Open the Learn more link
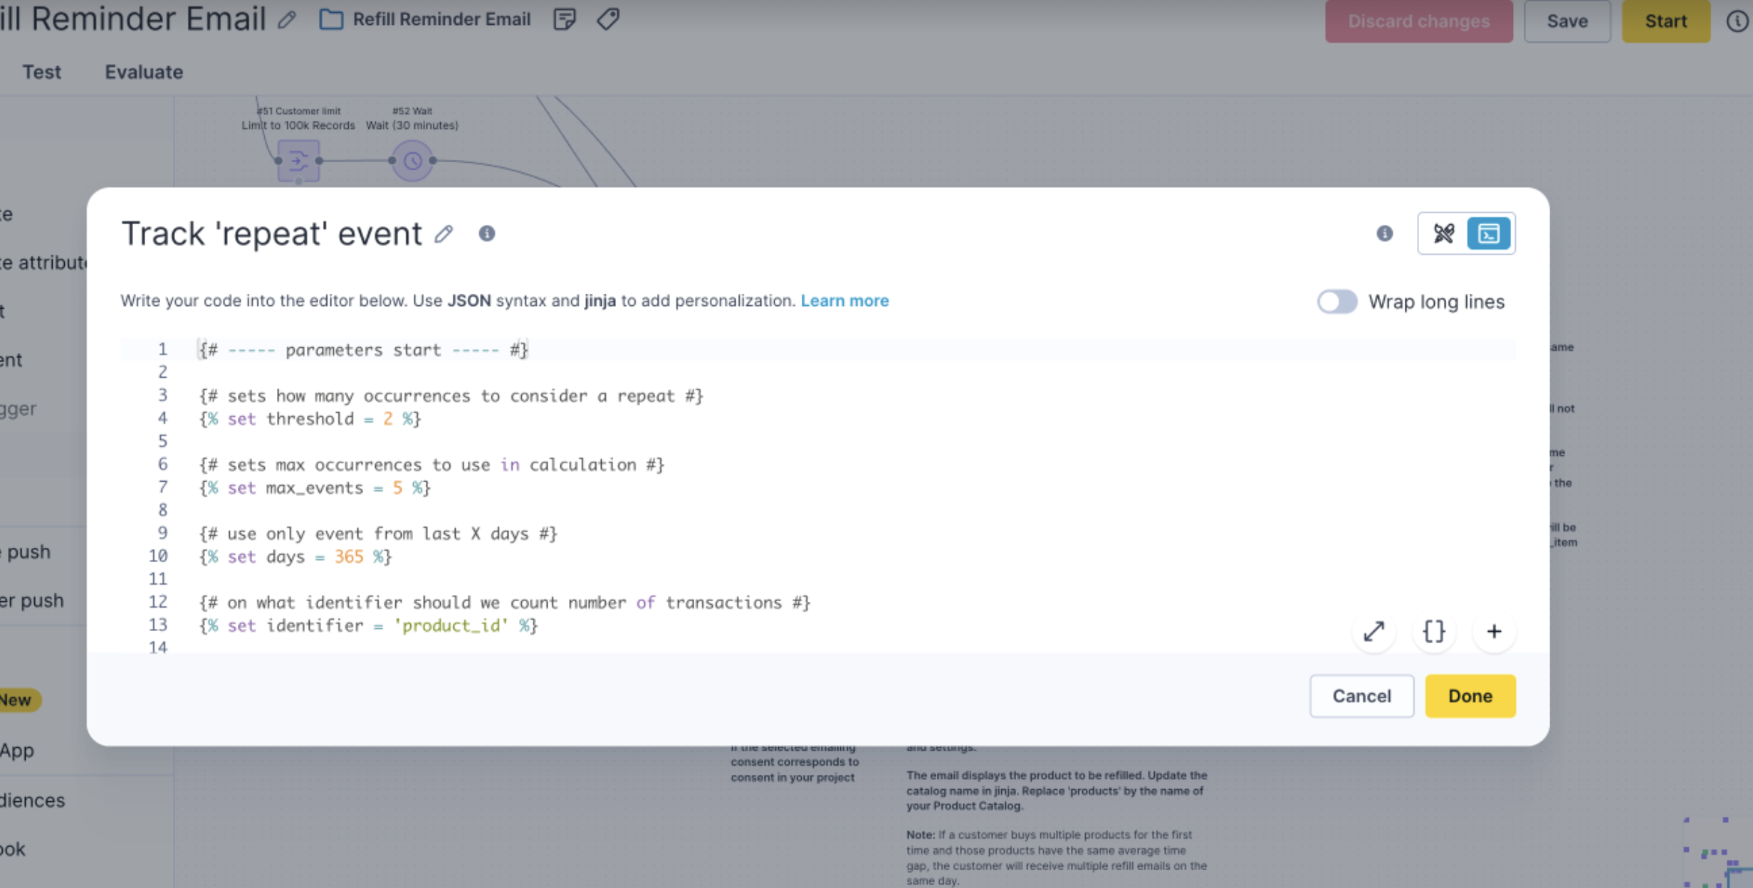This screenshot has width=1753, height=888. 844,300
